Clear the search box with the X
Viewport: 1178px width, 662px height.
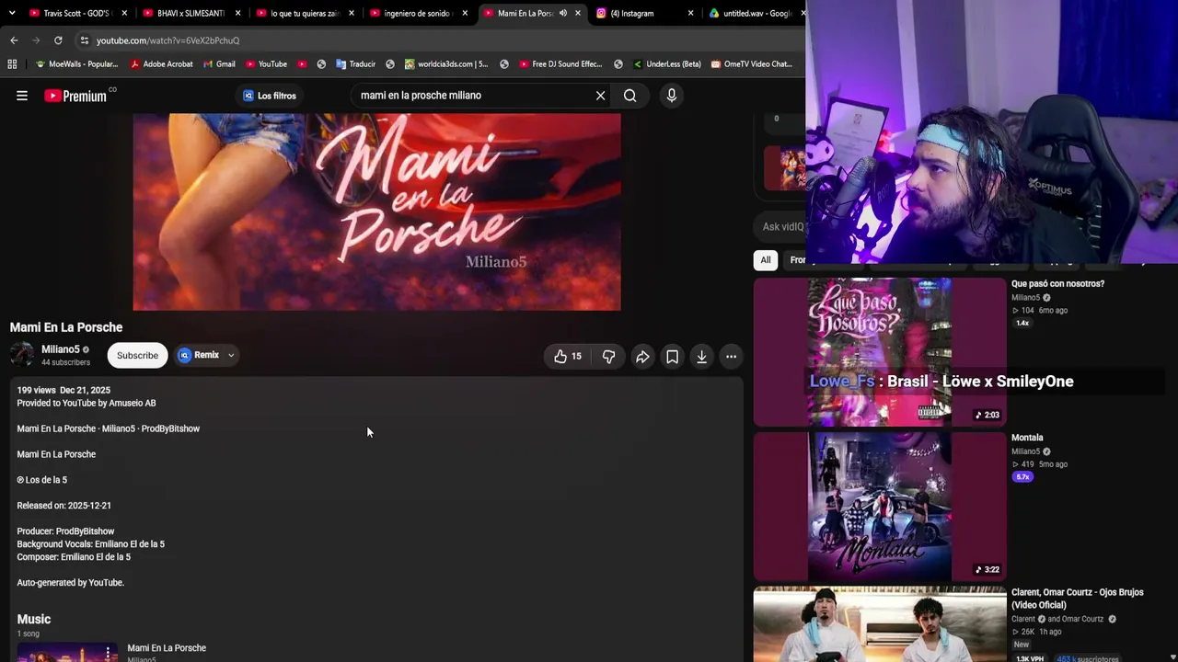[x=600, y=96]
